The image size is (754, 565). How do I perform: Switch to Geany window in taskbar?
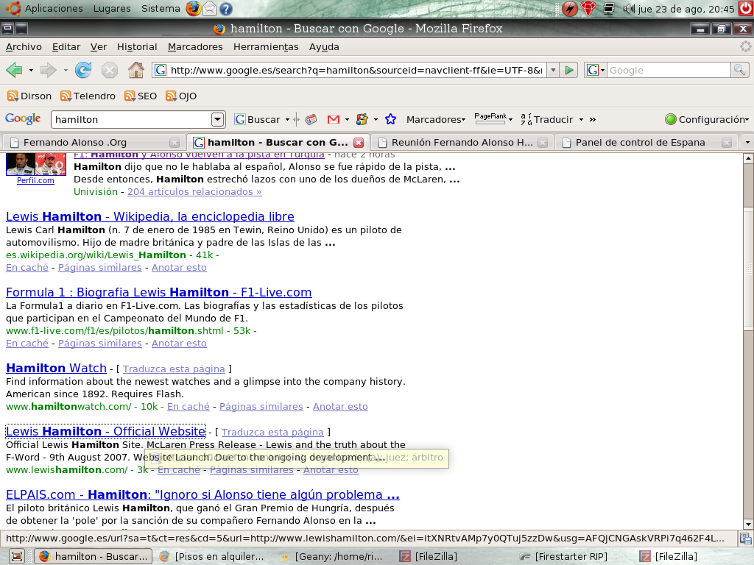[332, 556]
